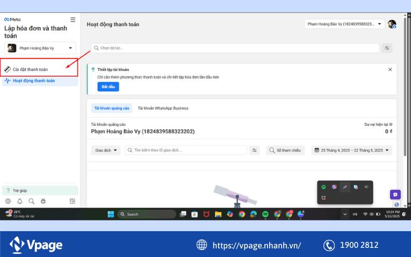Image resolution: width=411 pixels, height=257 pixels.
Task: Open the settings gear in the sidebar footer
Action: (x=8, y=201)
